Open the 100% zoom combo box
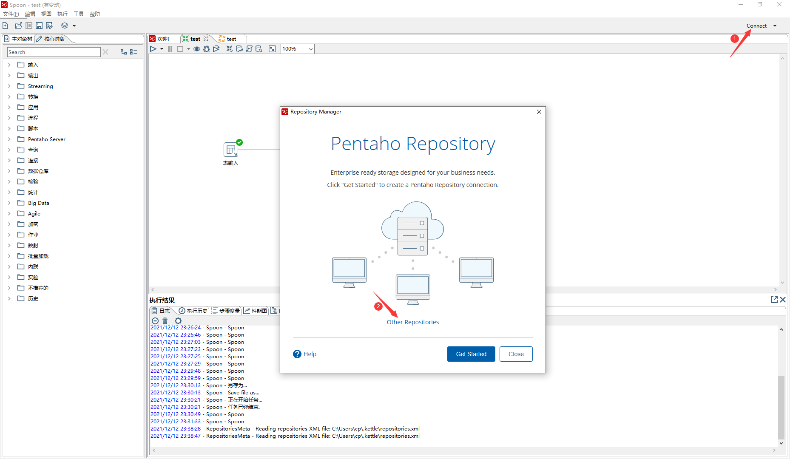This screenshot has width=790, height=459. click(x=298, y=49)
